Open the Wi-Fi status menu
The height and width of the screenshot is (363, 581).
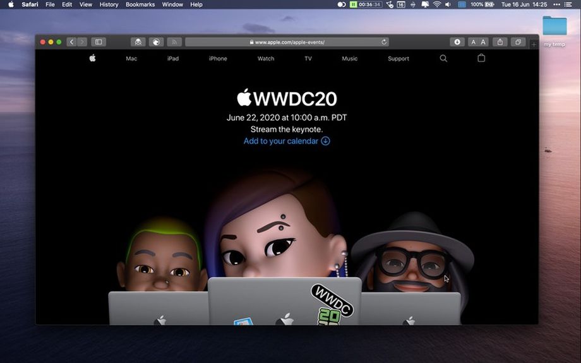(x=436, y=4)
